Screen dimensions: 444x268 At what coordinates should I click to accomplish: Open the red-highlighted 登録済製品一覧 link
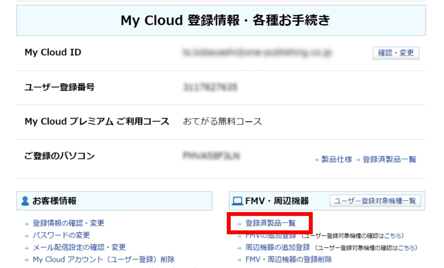pyautogui.click(x=270, y=223)
